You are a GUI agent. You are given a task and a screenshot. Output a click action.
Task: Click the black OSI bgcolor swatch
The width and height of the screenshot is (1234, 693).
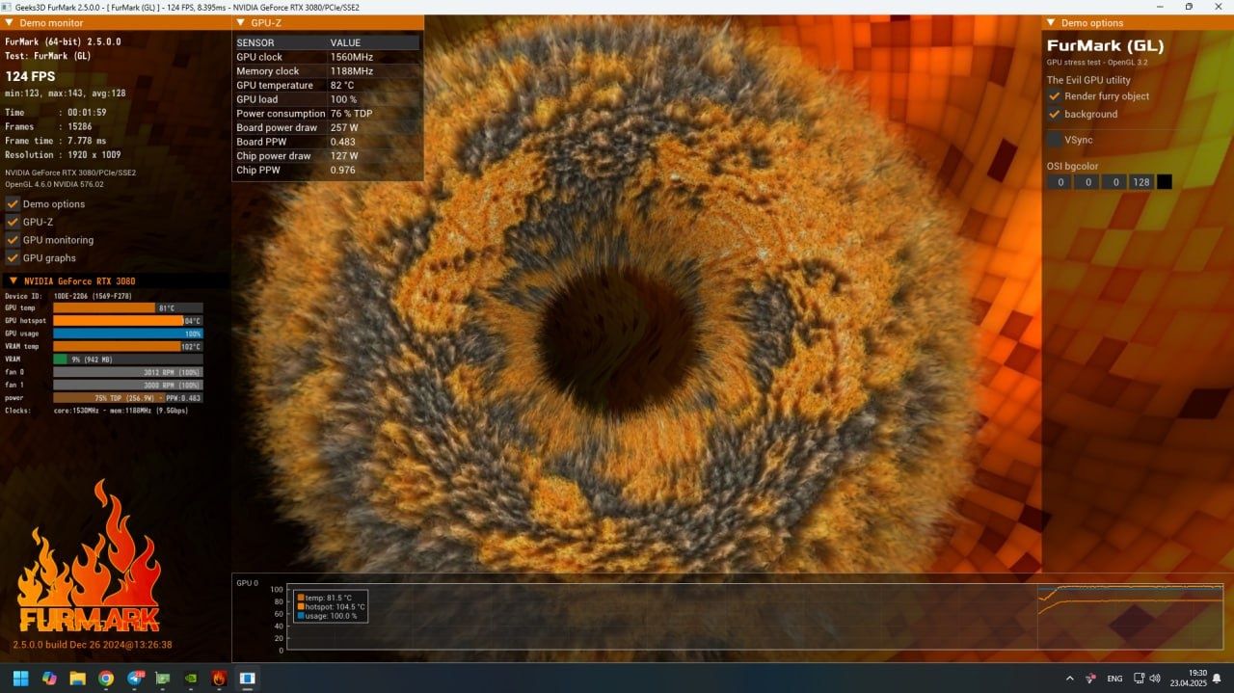click(1165, 182)
